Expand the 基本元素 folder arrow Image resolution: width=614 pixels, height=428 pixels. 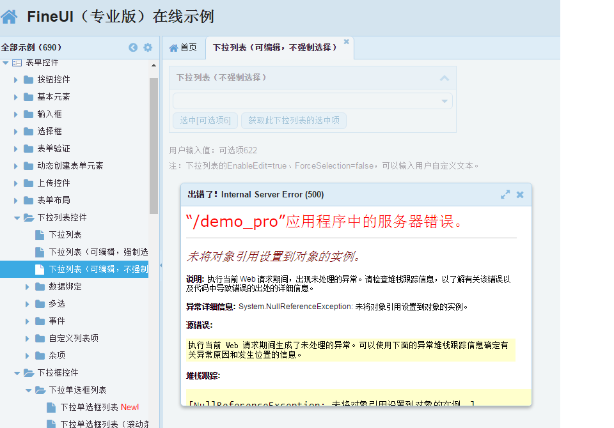[x=15, y=97]
